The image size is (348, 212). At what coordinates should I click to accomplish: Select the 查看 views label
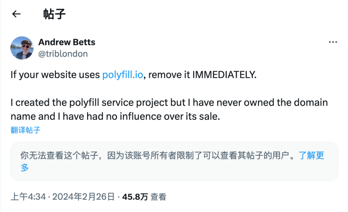coord(158,197)
